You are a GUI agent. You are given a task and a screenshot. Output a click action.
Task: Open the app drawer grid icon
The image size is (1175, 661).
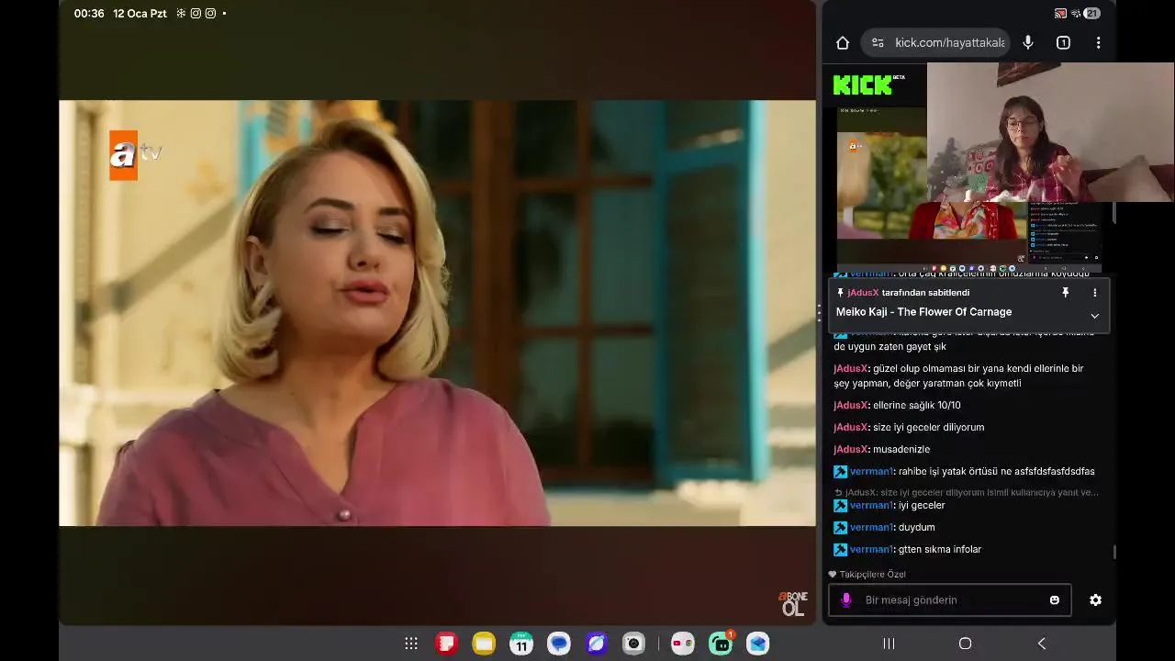point(411,644)
